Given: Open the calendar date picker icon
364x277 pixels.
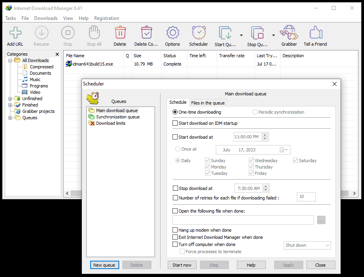Looking at the screenshot, I should tap(283, 150).
